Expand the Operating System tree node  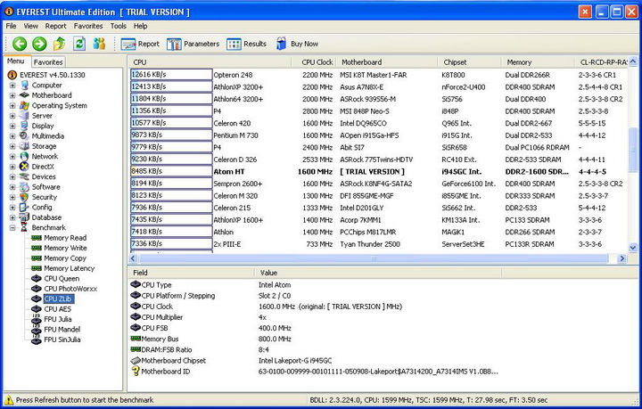pyautogui.click(x=12, y=105)
